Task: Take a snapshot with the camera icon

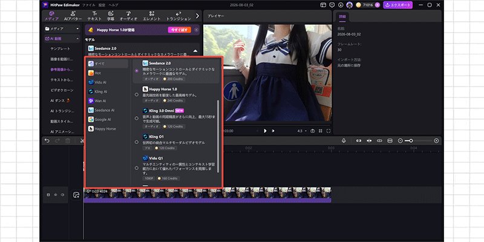Action: pyautogui.click(x=313, y=131)
